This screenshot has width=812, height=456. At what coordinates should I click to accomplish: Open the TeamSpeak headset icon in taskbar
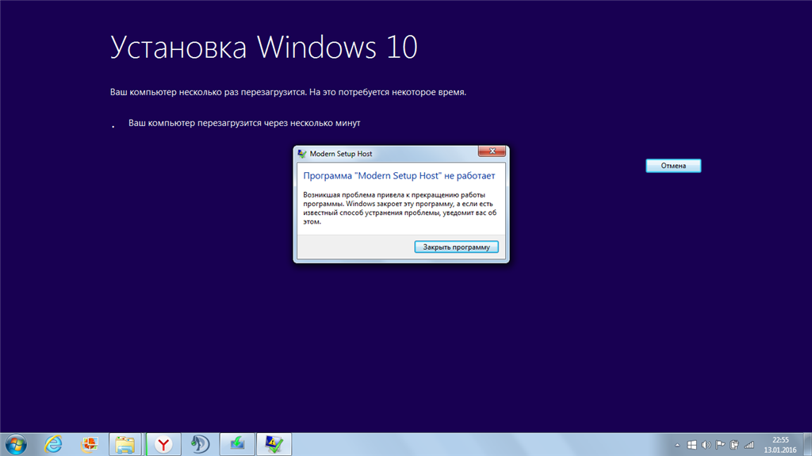200,445
